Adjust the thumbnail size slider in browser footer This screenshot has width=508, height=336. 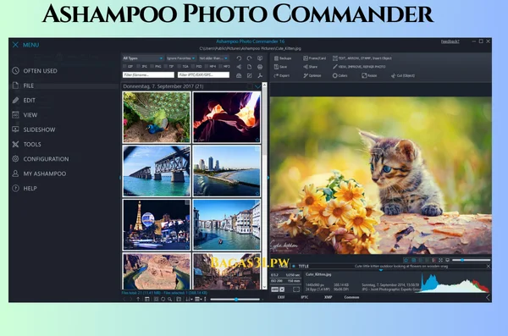[x=235, y=300]
